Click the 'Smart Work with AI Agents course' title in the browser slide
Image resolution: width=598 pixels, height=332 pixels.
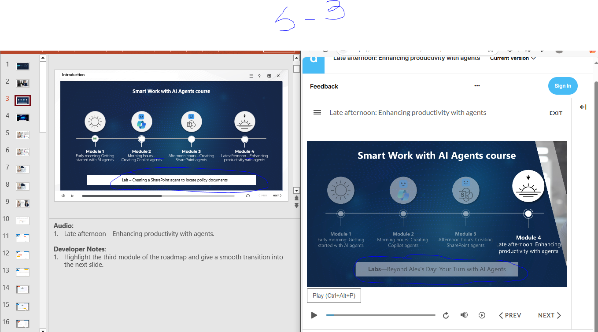coord(436,155)
